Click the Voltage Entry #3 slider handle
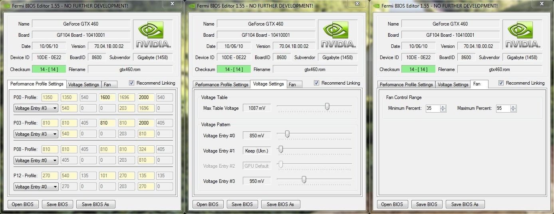The height and width of the screenshot is (214, 554). [304, 180]
